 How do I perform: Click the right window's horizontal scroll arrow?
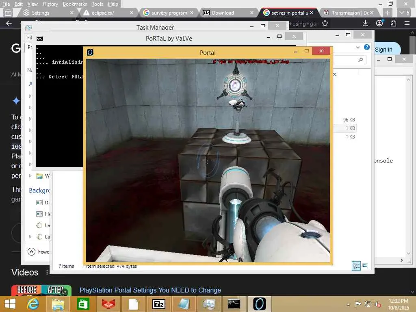401,260
